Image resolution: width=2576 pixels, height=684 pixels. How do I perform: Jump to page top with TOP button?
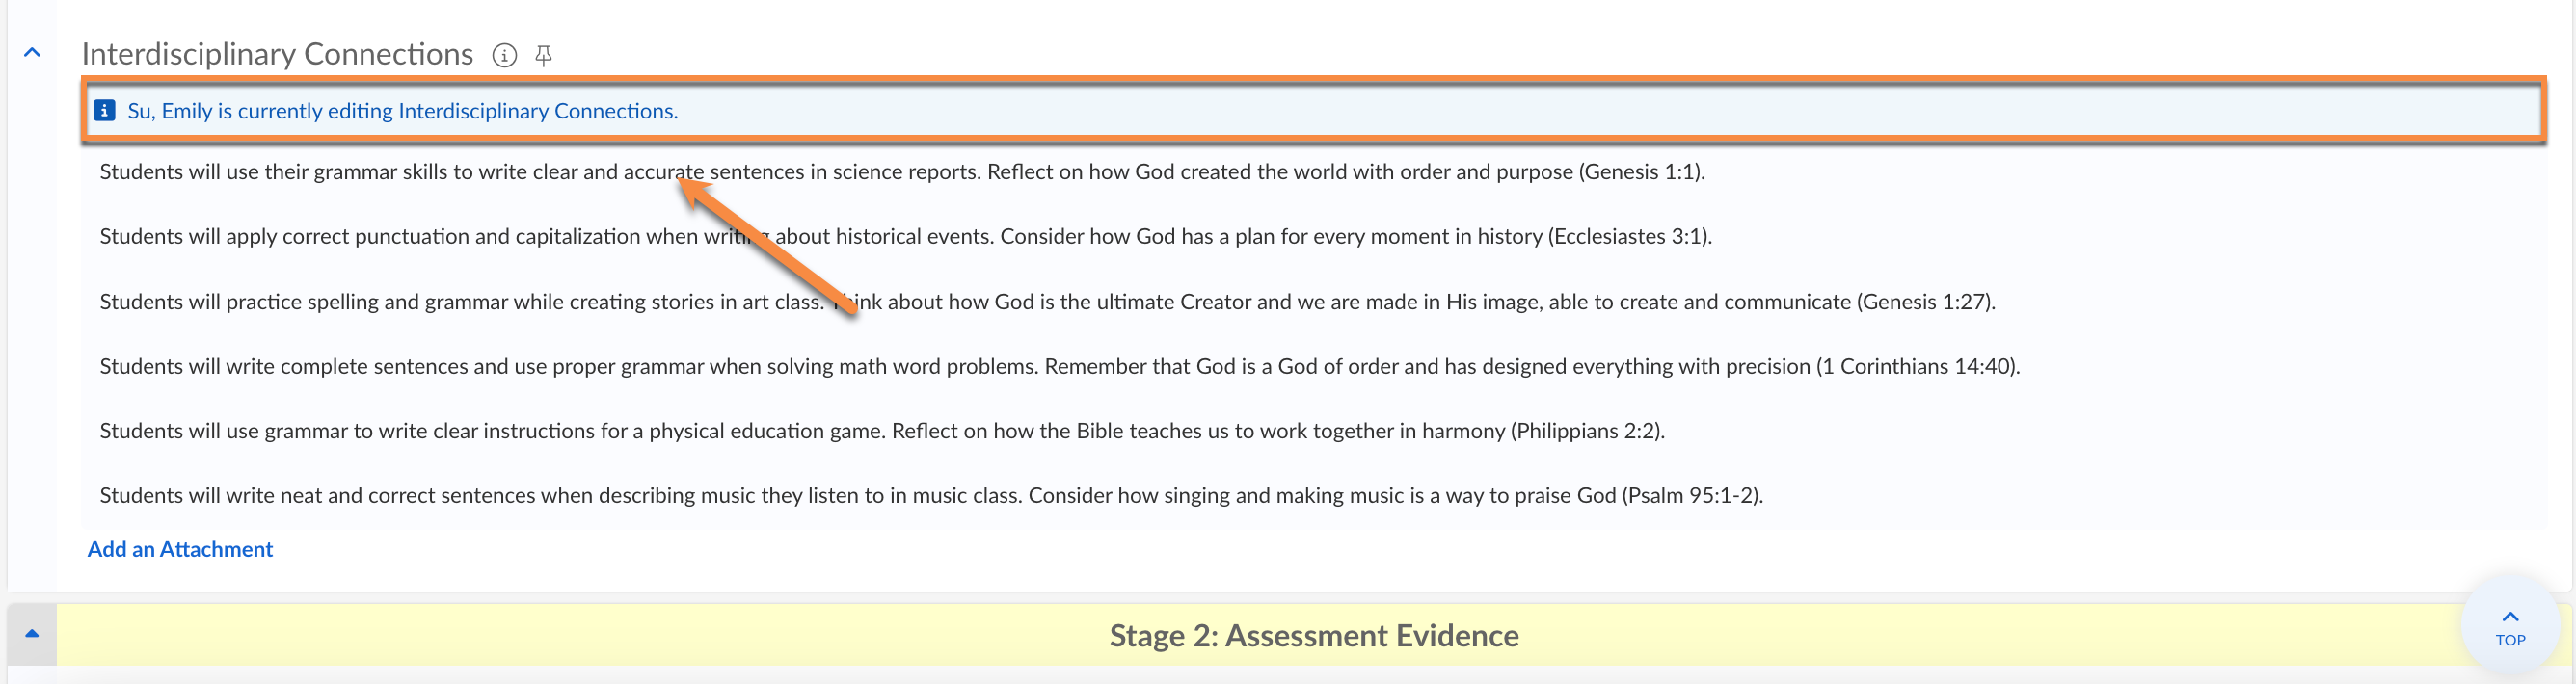click(x=2509, y=628)
